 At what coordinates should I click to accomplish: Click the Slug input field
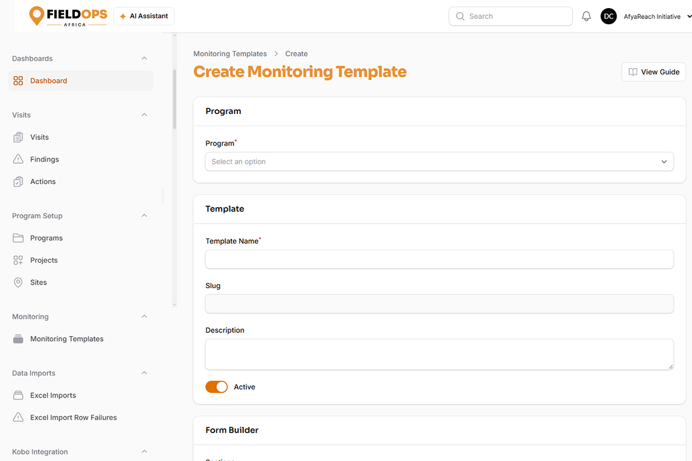coord(439,304)
